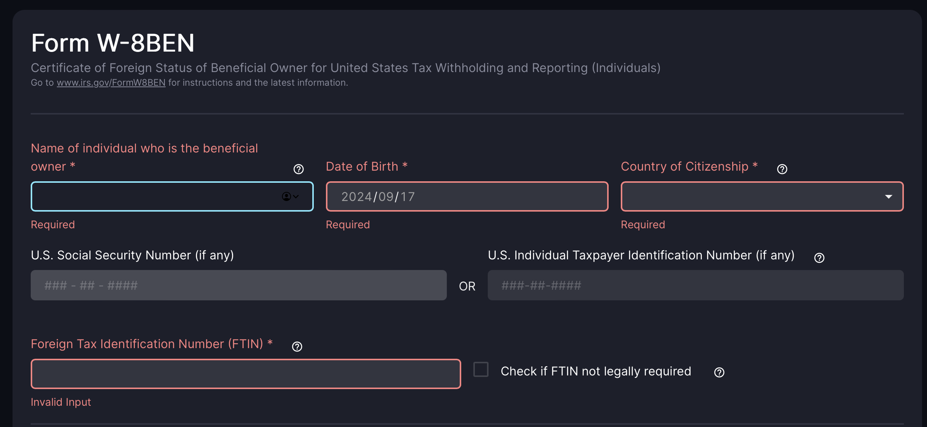
Task: Click contact autofill icon in name field
Action: (x=287, y=196)
